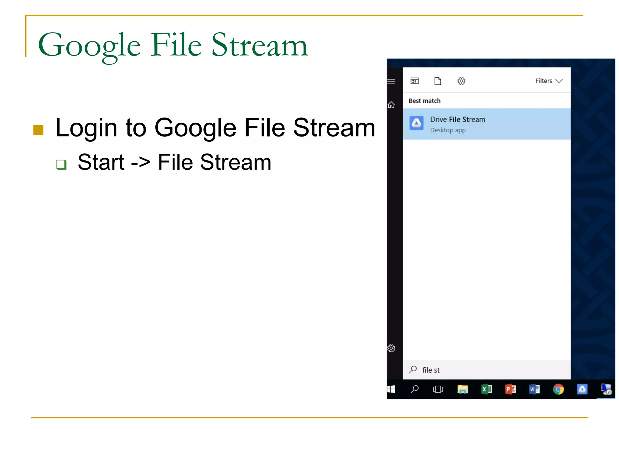Click the Drive File Stream result icon
Viewport: 619px width, 464px height.
point(416,123)
